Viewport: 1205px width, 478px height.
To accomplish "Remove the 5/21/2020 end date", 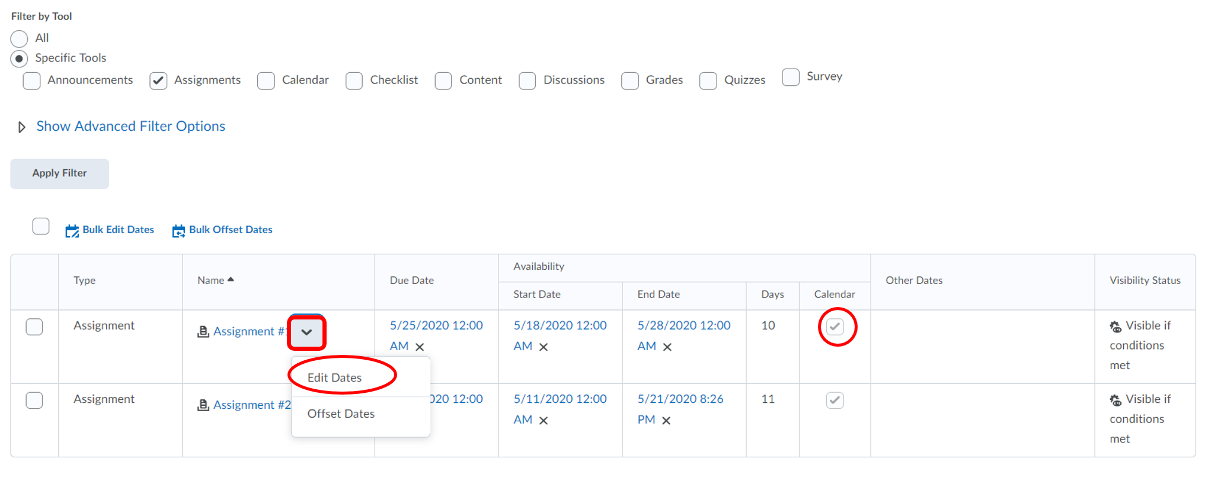I will pos(666,421).
